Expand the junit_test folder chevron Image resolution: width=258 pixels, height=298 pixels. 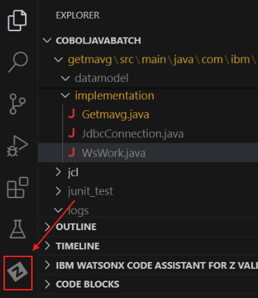tap(58, 191)
